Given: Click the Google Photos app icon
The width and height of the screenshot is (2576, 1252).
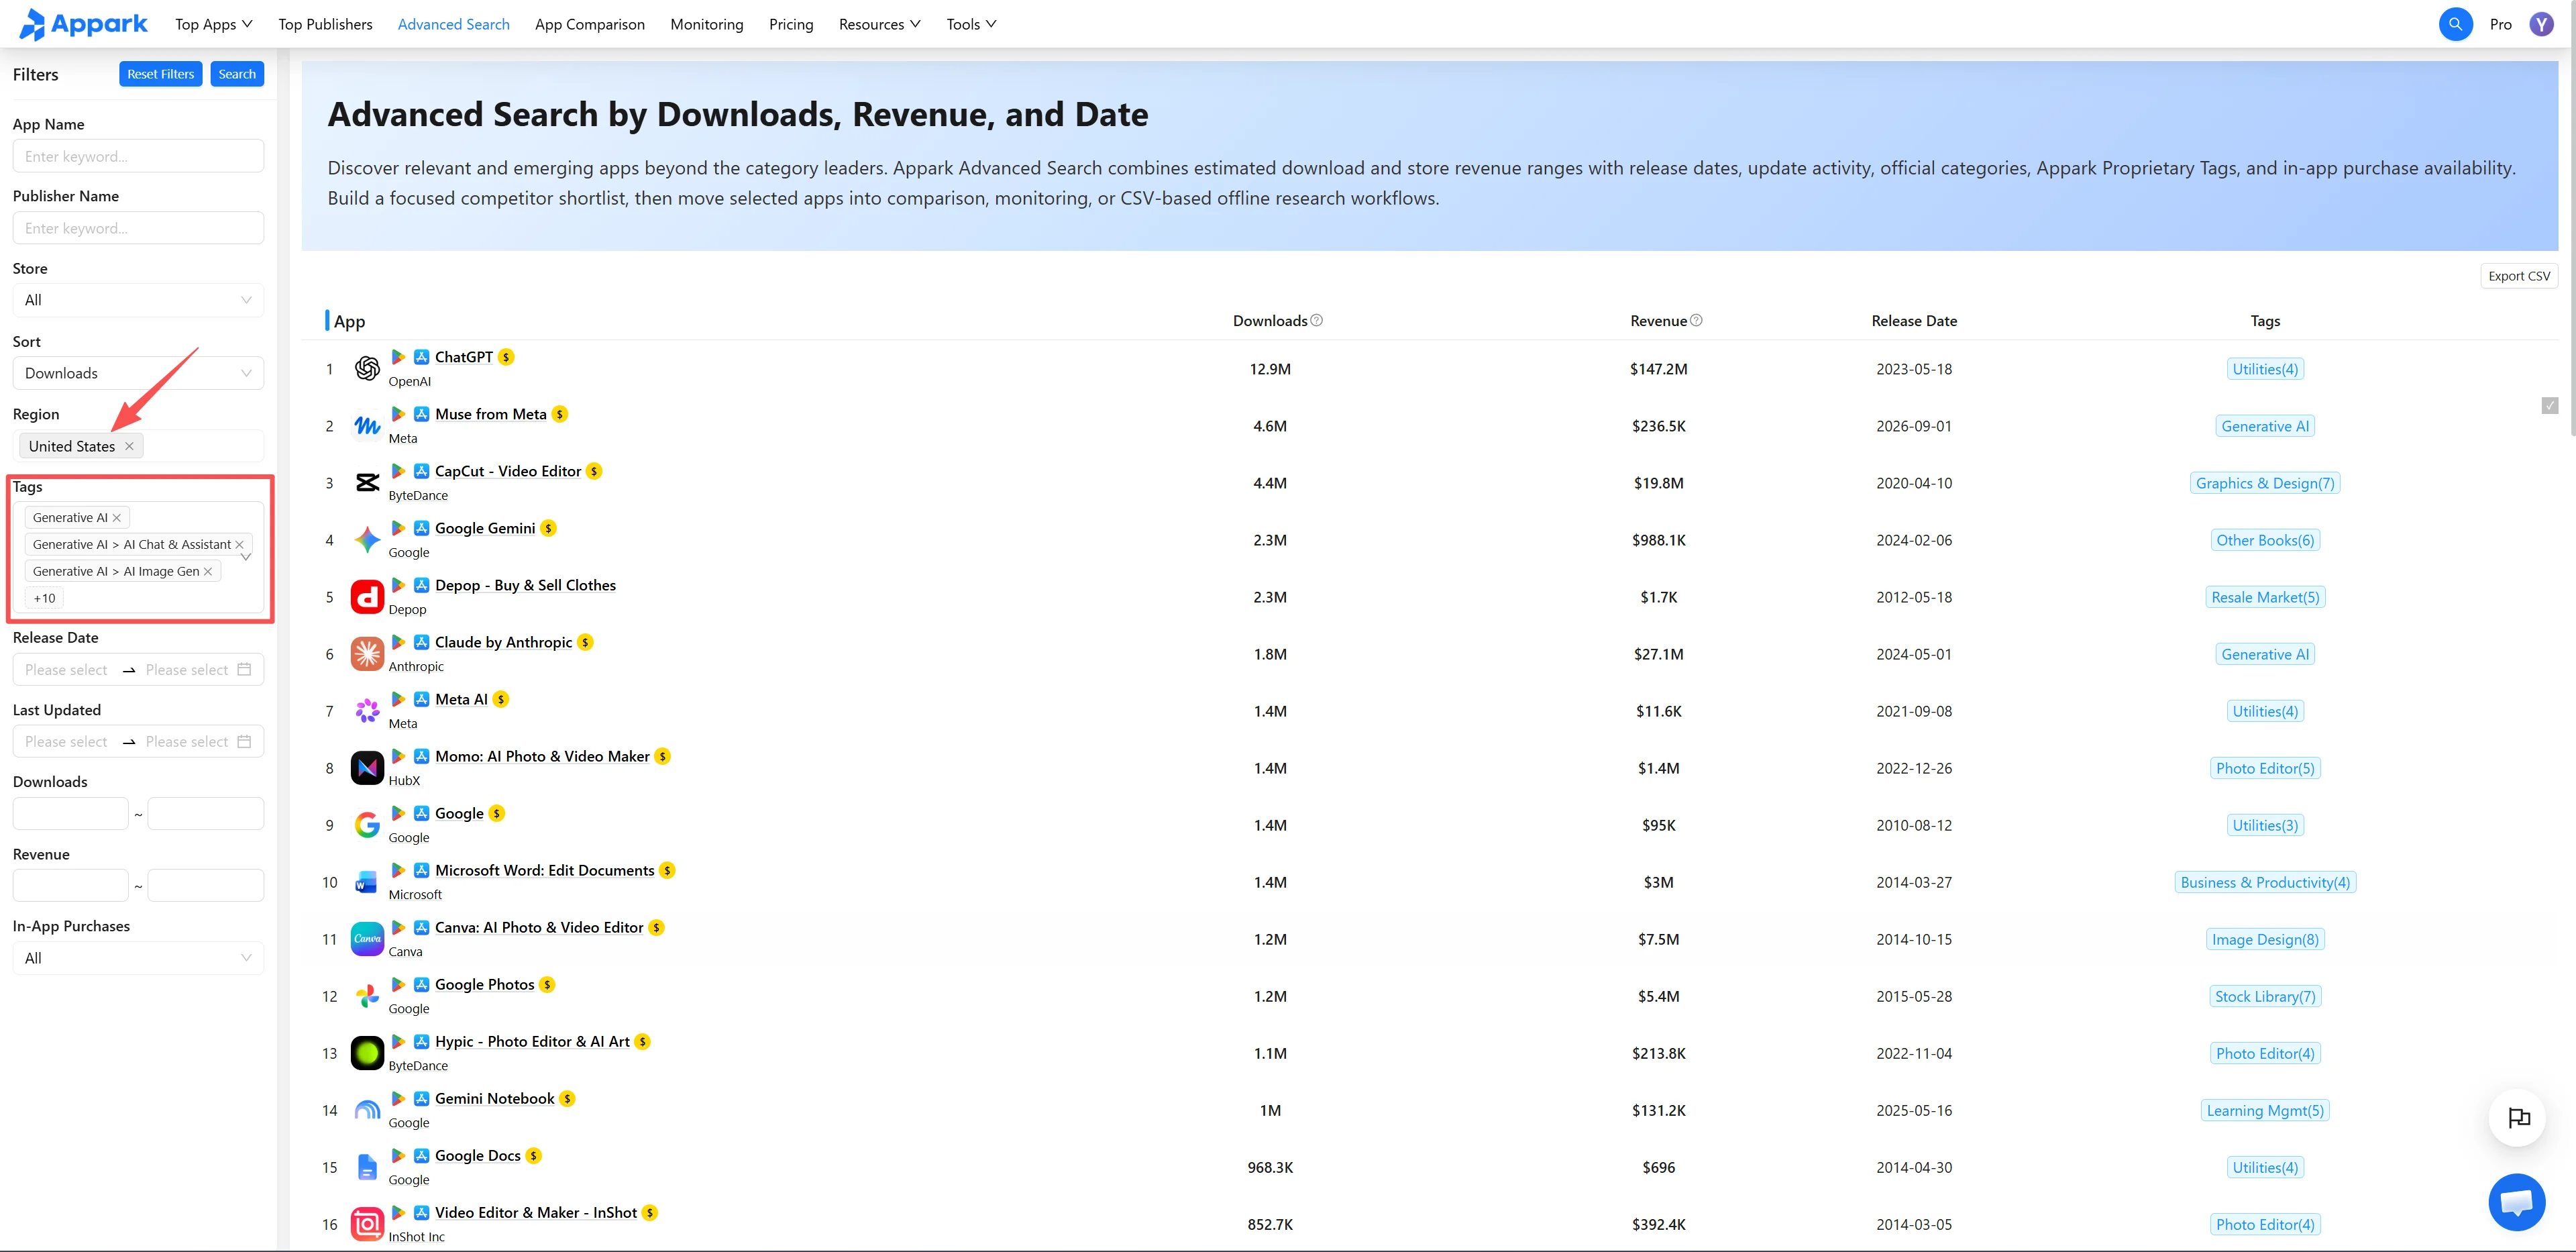Looking at the screenshot, I should (367, 996).
